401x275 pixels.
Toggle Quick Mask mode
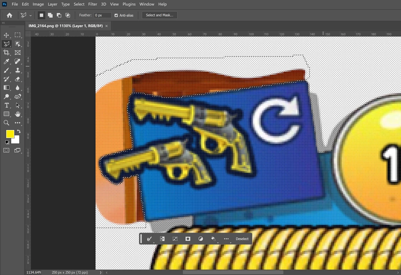tap(7, 150)
